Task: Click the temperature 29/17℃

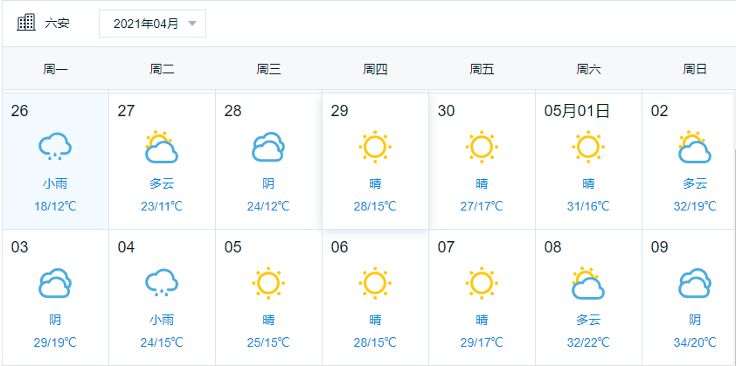Action: [x=482, y=342]
